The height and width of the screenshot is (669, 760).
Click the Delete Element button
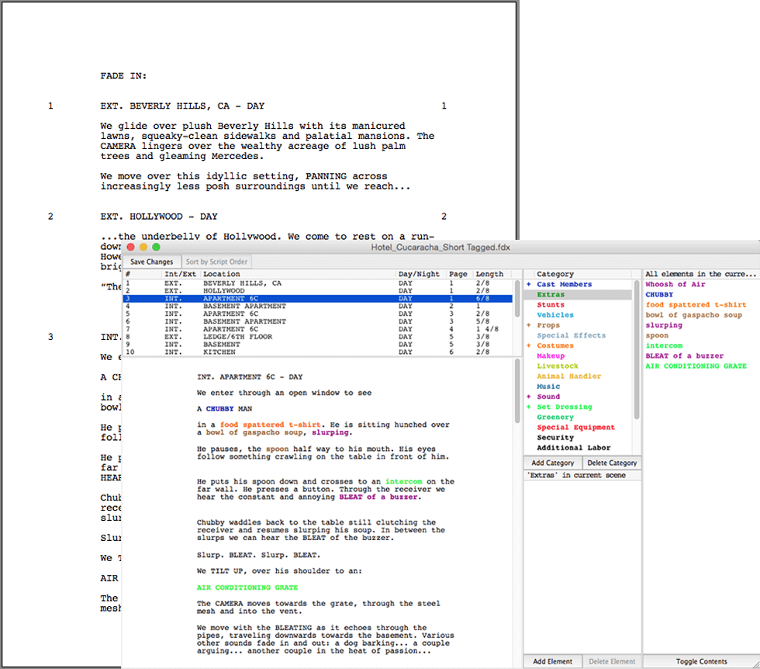(x=612, y=661)
